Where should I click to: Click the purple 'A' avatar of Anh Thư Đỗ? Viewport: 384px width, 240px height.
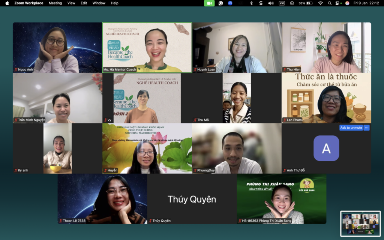tap(326, 148)
